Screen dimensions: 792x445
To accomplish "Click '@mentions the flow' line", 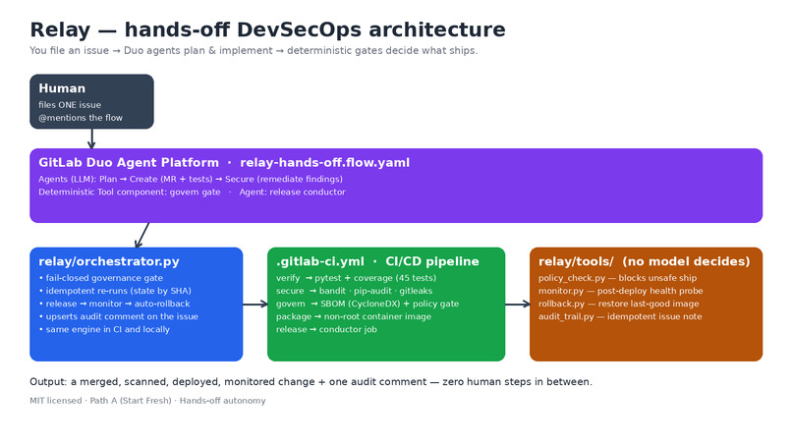I will [81, 118].
